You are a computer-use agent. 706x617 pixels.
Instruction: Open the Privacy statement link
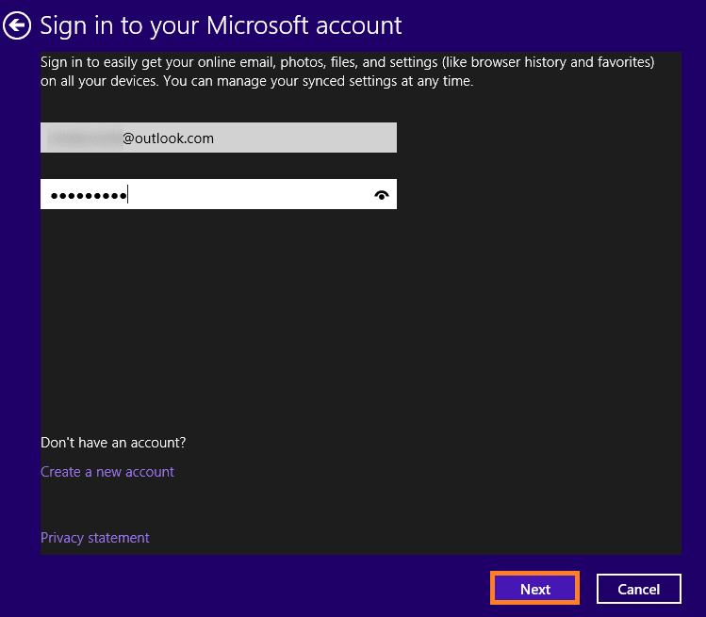click(94, 538)
